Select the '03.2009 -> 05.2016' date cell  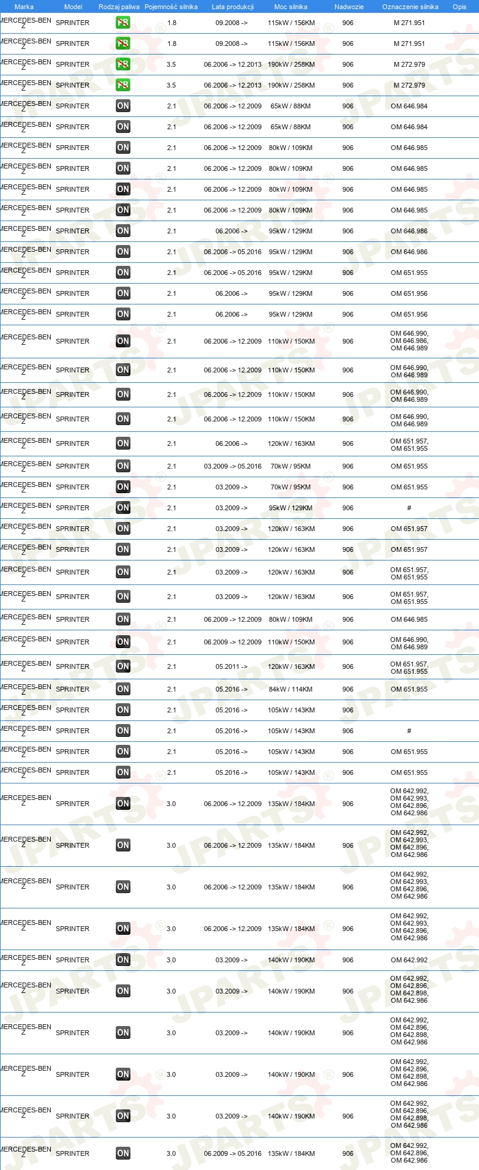233,466
